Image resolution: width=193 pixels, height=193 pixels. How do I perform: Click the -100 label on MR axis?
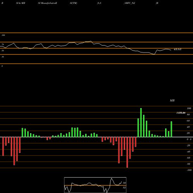click(189, 170)
